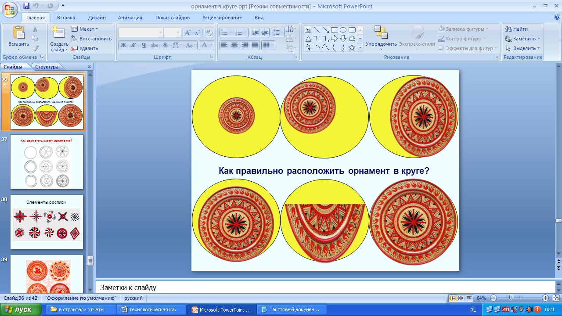The height and width of the screenshot is (316, 562).
Task: Cut selection with the scissors icon
Action: [35, 29]
